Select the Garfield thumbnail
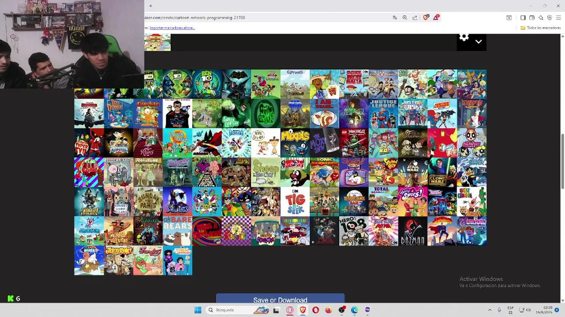Viewport: 565px width, 317px height. 148,113
